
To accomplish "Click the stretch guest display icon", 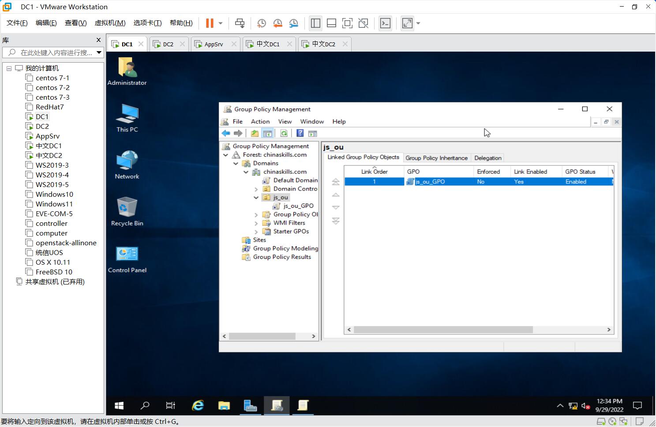I will point(407,23).
